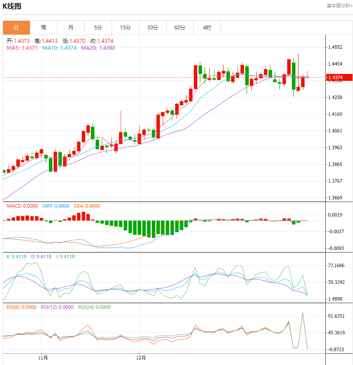The image size is (353, 365).
Task: Show the 30分 interval chart
Action: tap(153, 28)
